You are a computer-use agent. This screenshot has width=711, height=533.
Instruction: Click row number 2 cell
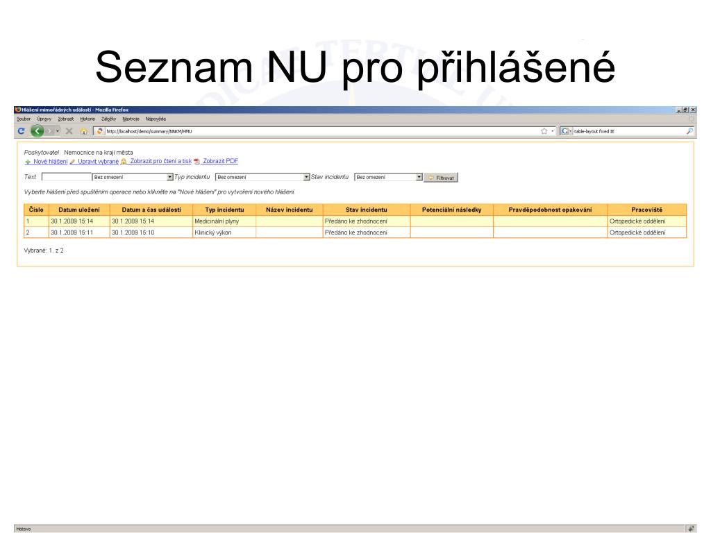[x=36, y=232]
